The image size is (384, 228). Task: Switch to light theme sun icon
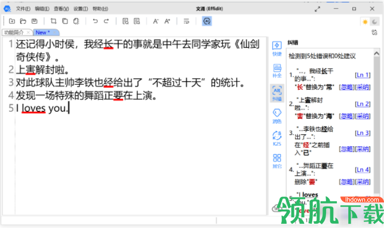tap(365, 21)
